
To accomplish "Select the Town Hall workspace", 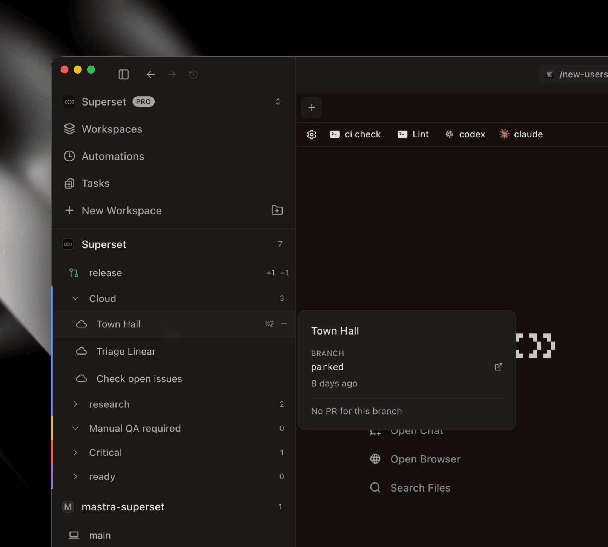I will 173,324.
